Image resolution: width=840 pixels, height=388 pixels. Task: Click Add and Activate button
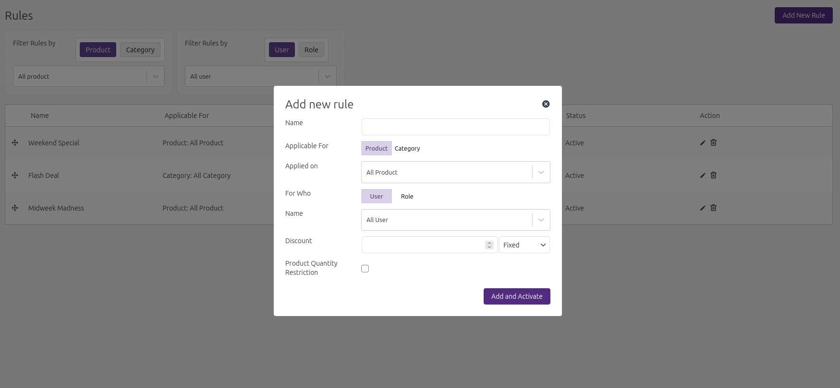click(517, 296)
